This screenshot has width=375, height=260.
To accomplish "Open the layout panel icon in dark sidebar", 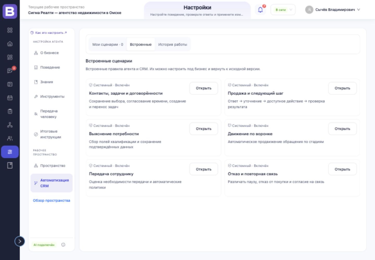I will point(10,84).
